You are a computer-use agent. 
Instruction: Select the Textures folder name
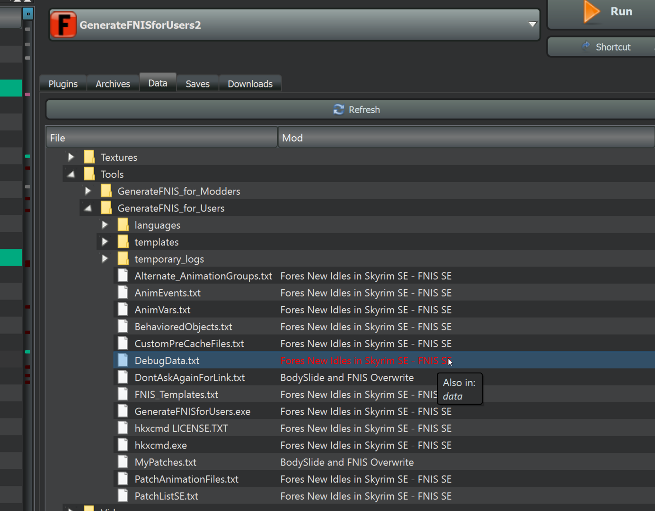click(119, 157)
